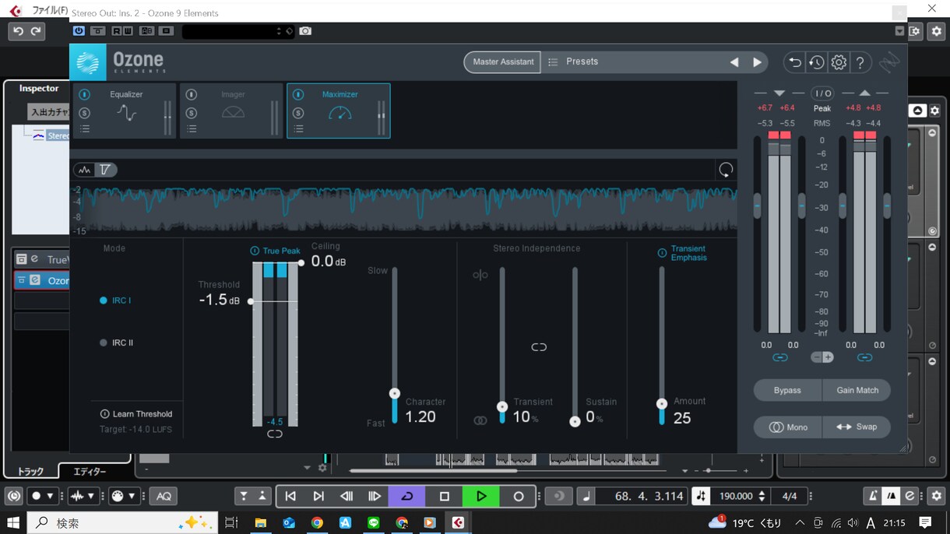The image size is (950, 534).
Task: Click Swap channels button
Action: [x=857, y=427]
